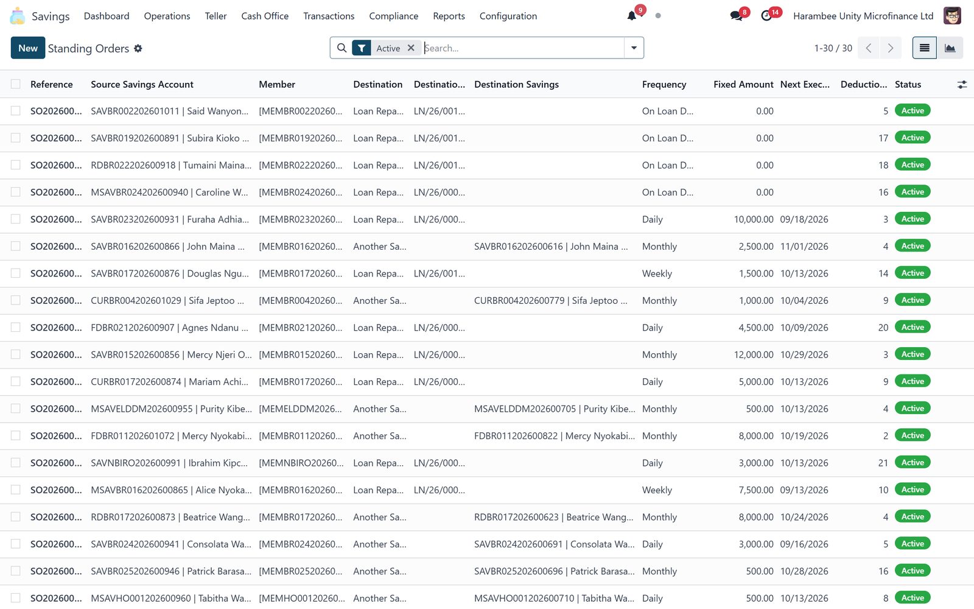Screen dimensions: 974x609
Task: Switch to list view
Action: [924, 48]
